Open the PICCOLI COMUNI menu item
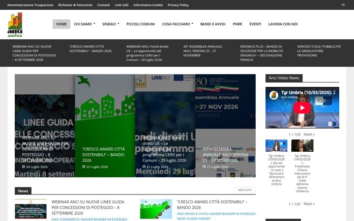This screenshot has width=354, height=221. 141,24
